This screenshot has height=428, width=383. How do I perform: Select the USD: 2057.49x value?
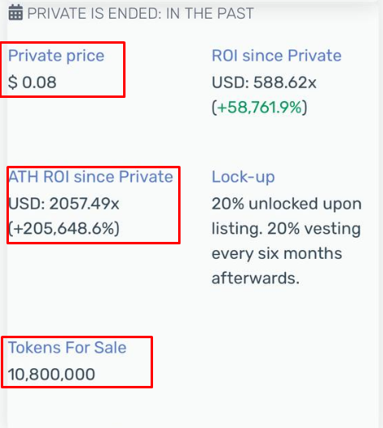pos(64,203)
